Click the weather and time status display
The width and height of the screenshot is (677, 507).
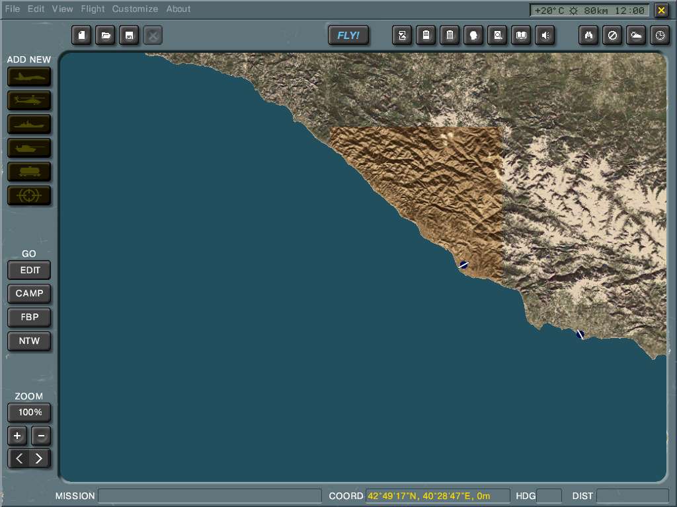(x=589, y=11)
